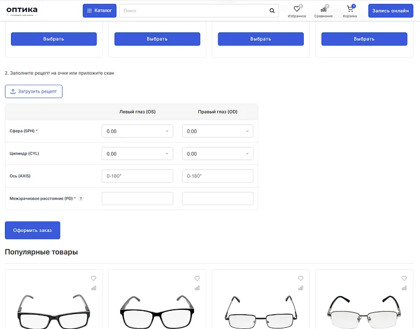Screen dimensions: 420x329
Task: Add second popular glasses to favorites
Action: (x=197, y=279)
